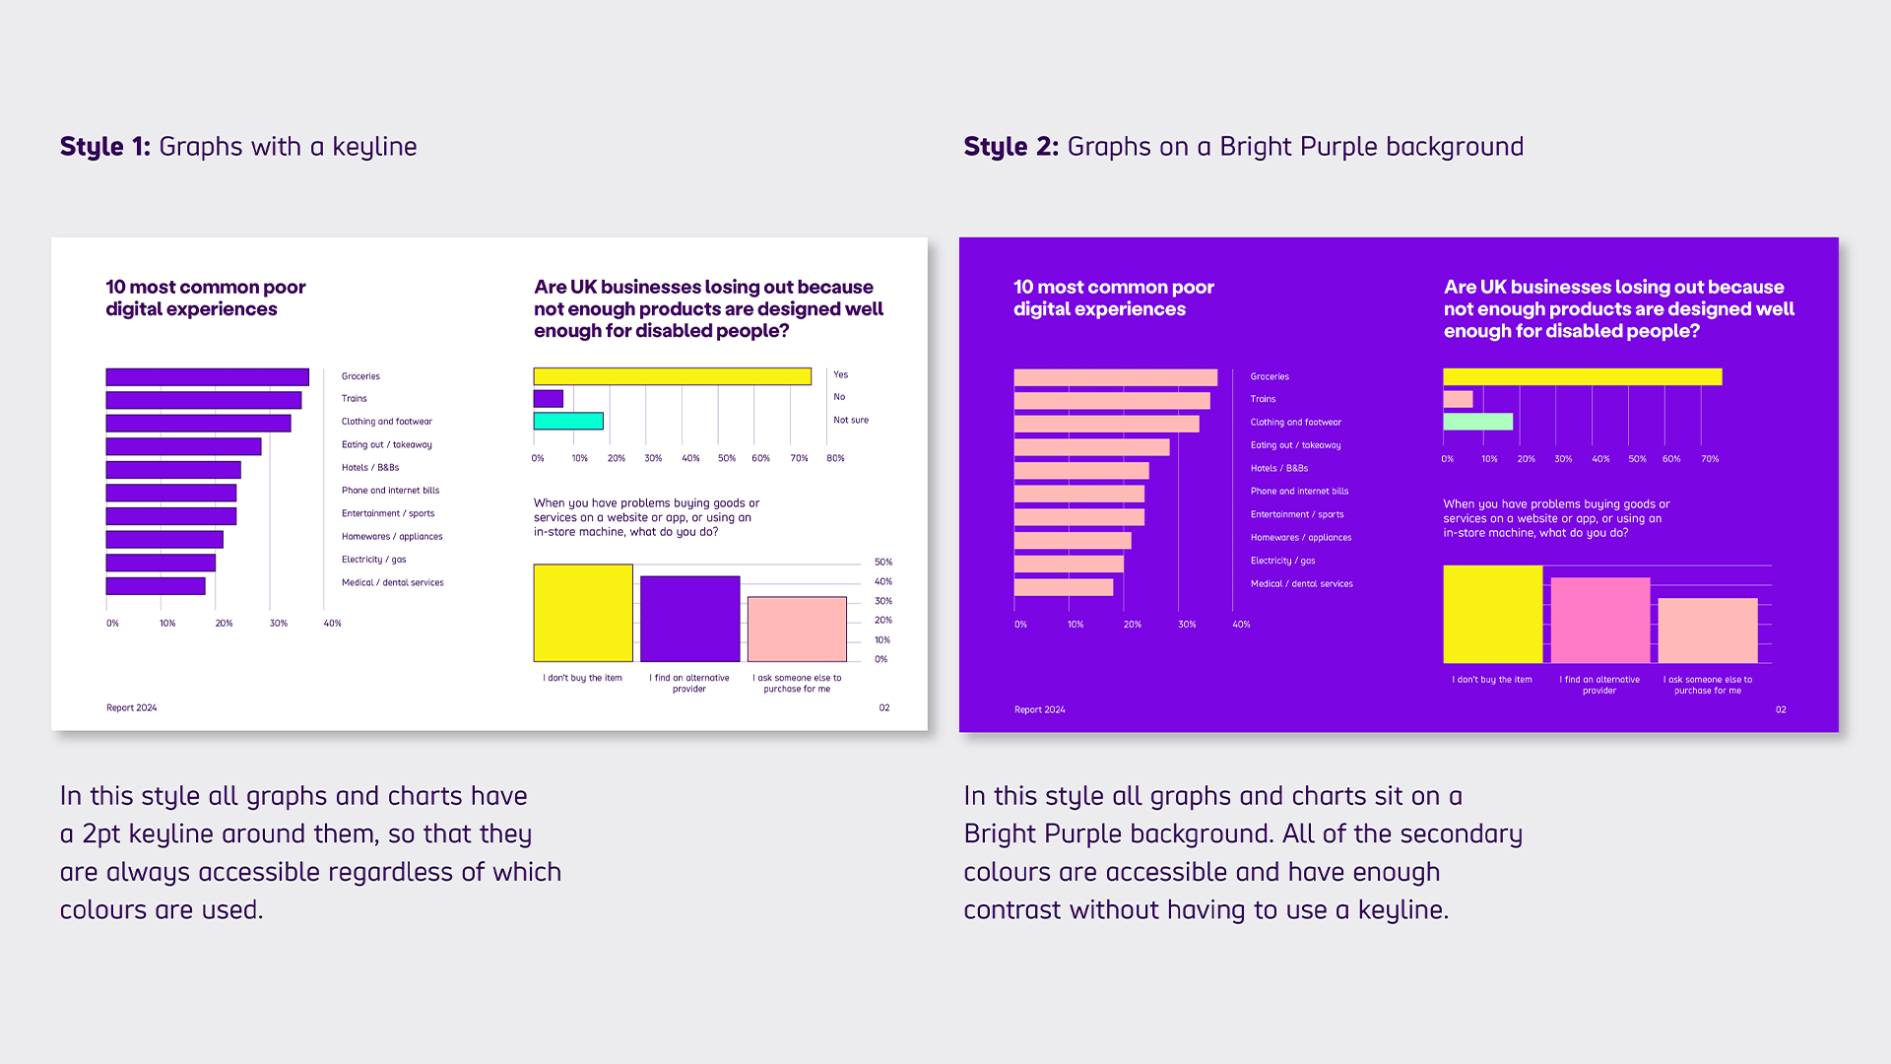Click the pink I find an alternative provider bar
Screen dimensions: 1891x1064
1600,619
